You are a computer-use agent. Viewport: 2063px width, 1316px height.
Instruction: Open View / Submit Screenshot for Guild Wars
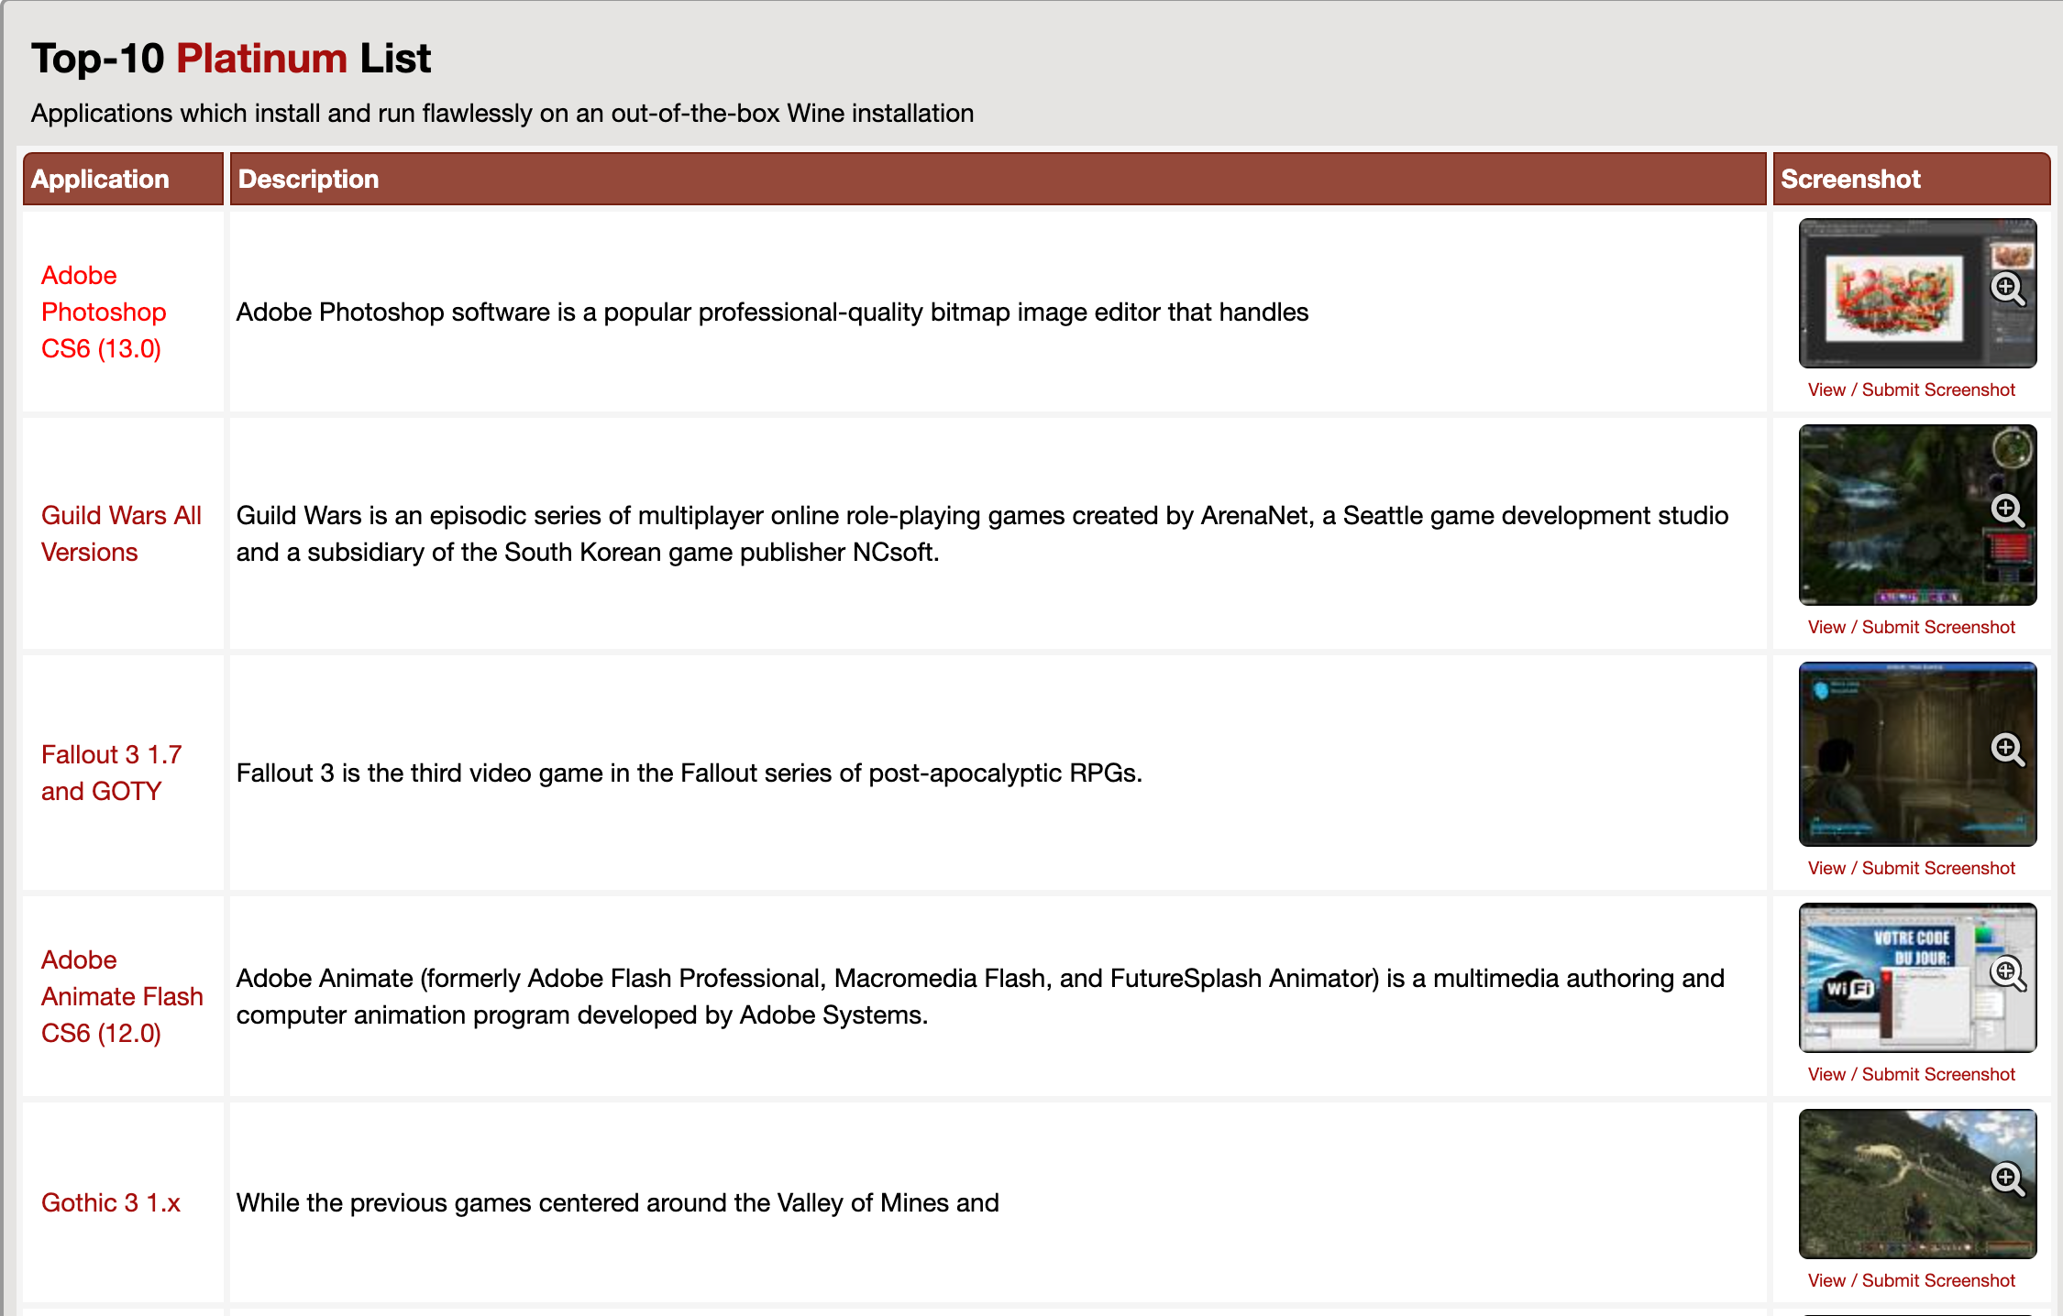1910,627
